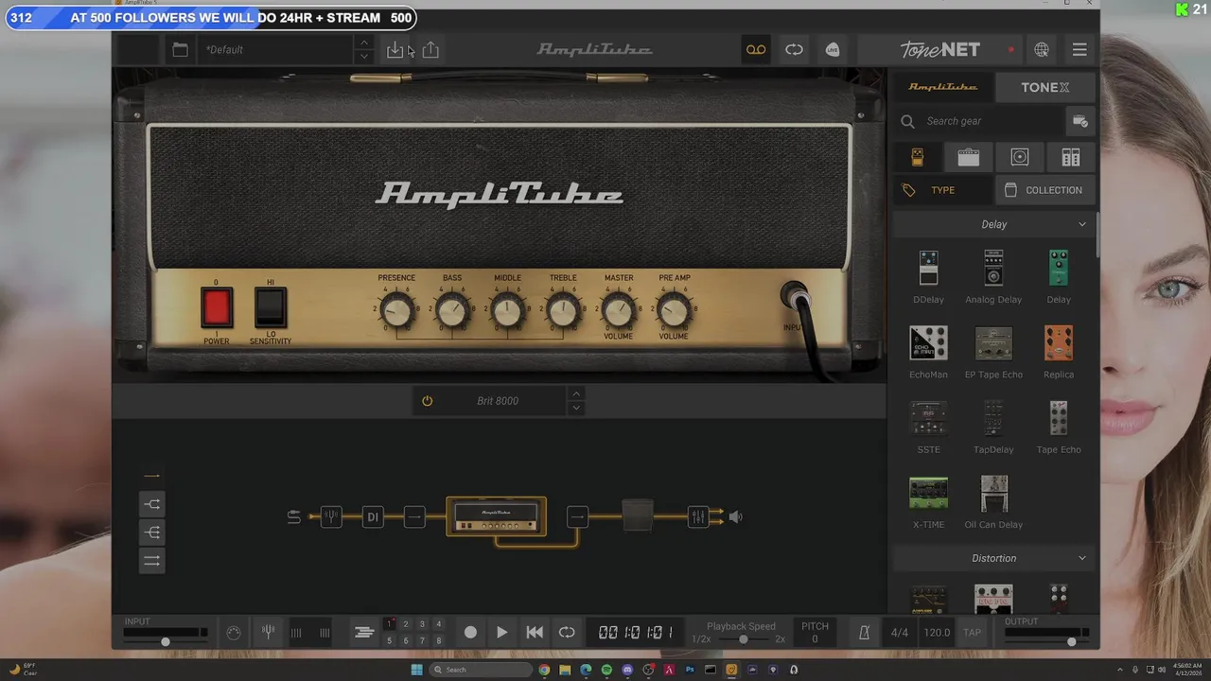
Task: Switch to the AmpliTube gear tab
Action: point(943,87)
